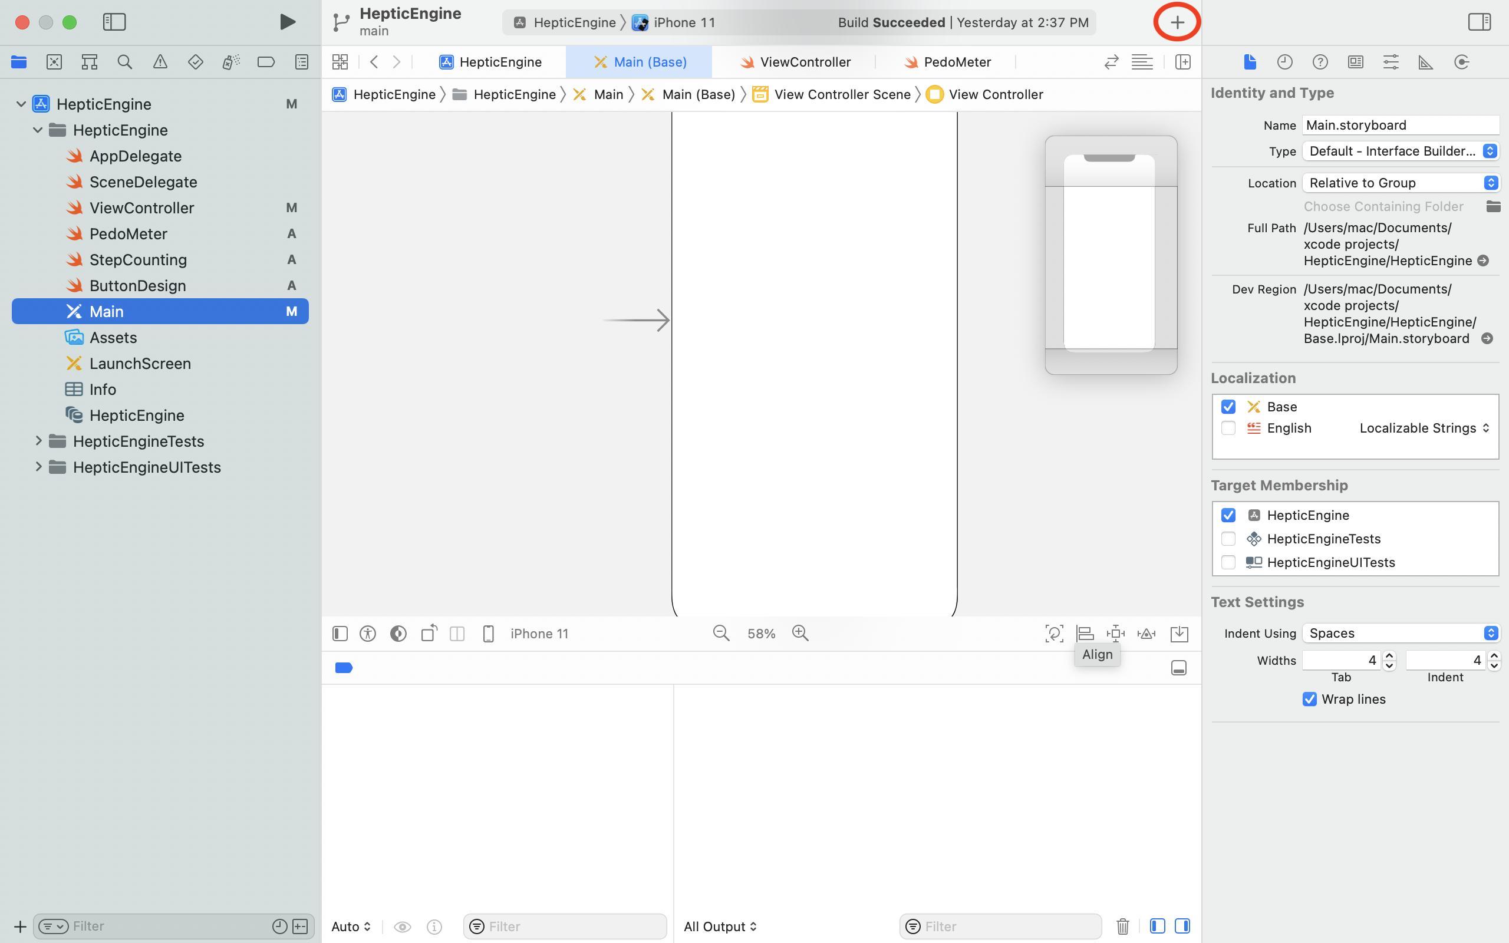Add an editor on the right
This screenshot has width=1509, height=943.
(1183, 62)
